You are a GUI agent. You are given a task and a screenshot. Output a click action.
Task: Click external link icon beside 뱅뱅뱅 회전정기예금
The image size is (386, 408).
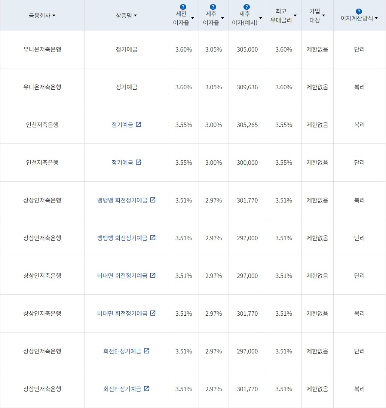[153, 200]
